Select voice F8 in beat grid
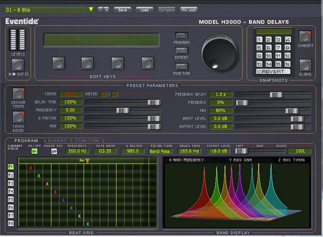This screenshot has width=323, height=237. pos(11,223)
